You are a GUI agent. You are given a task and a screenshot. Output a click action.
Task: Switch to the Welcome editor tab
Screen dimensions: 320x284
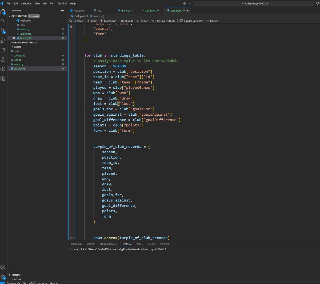(79, 11)
